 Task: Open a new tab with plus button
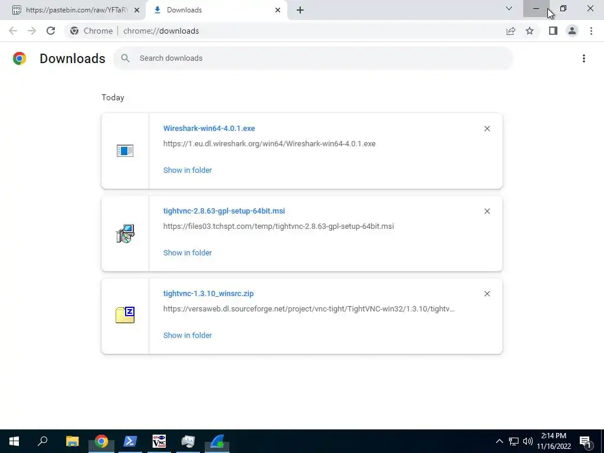point(300,10)
